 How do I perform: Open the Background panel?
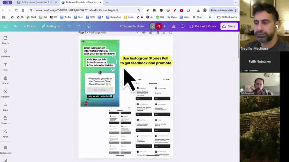5,150
